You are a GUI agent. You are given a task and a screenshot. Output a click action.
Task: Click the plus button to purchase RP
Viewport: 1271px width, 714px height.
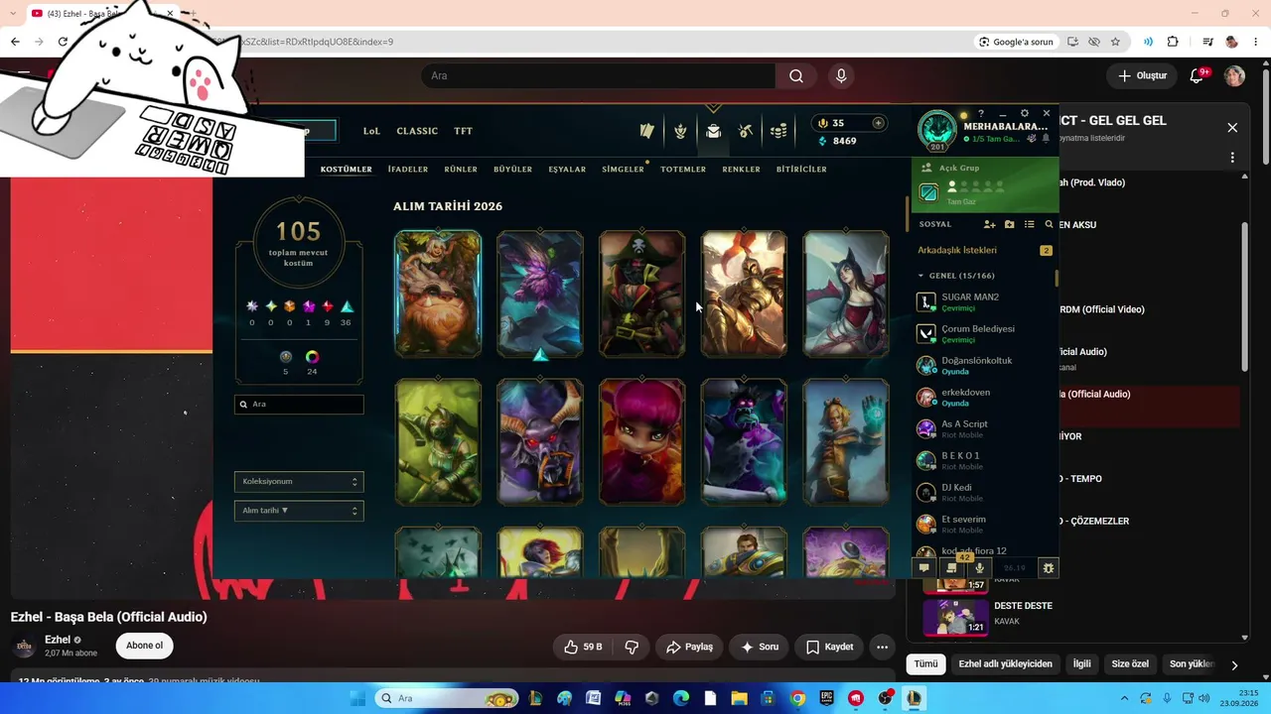pyautogui.click(x=878, y=123)
